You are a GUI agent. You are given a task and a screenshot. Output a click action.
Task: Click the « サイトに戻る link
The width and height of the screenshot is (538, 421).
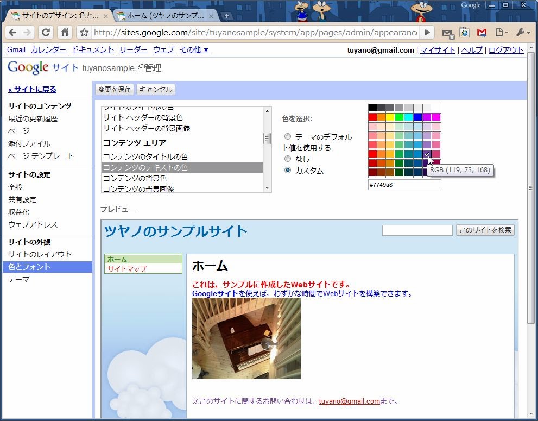(32, 90)
